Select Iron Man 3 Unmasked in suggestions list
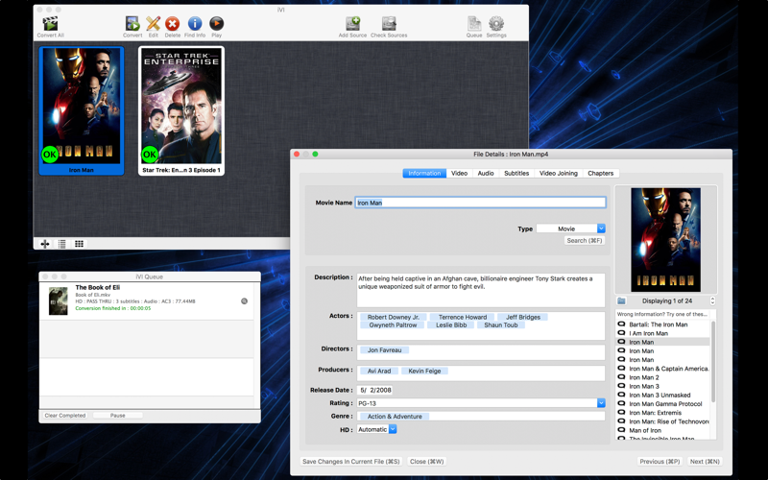 click(660, 395)
